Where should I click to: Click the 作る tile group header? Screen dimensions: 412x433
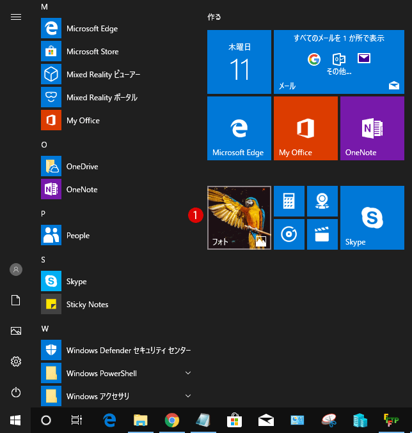[x=214, y=17]
